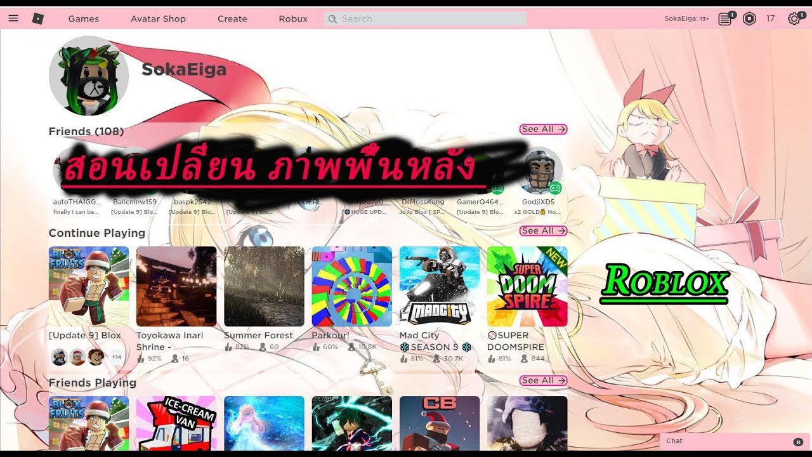
Task: Click Parkour! 60% like rating
Action: click(325, 347)
